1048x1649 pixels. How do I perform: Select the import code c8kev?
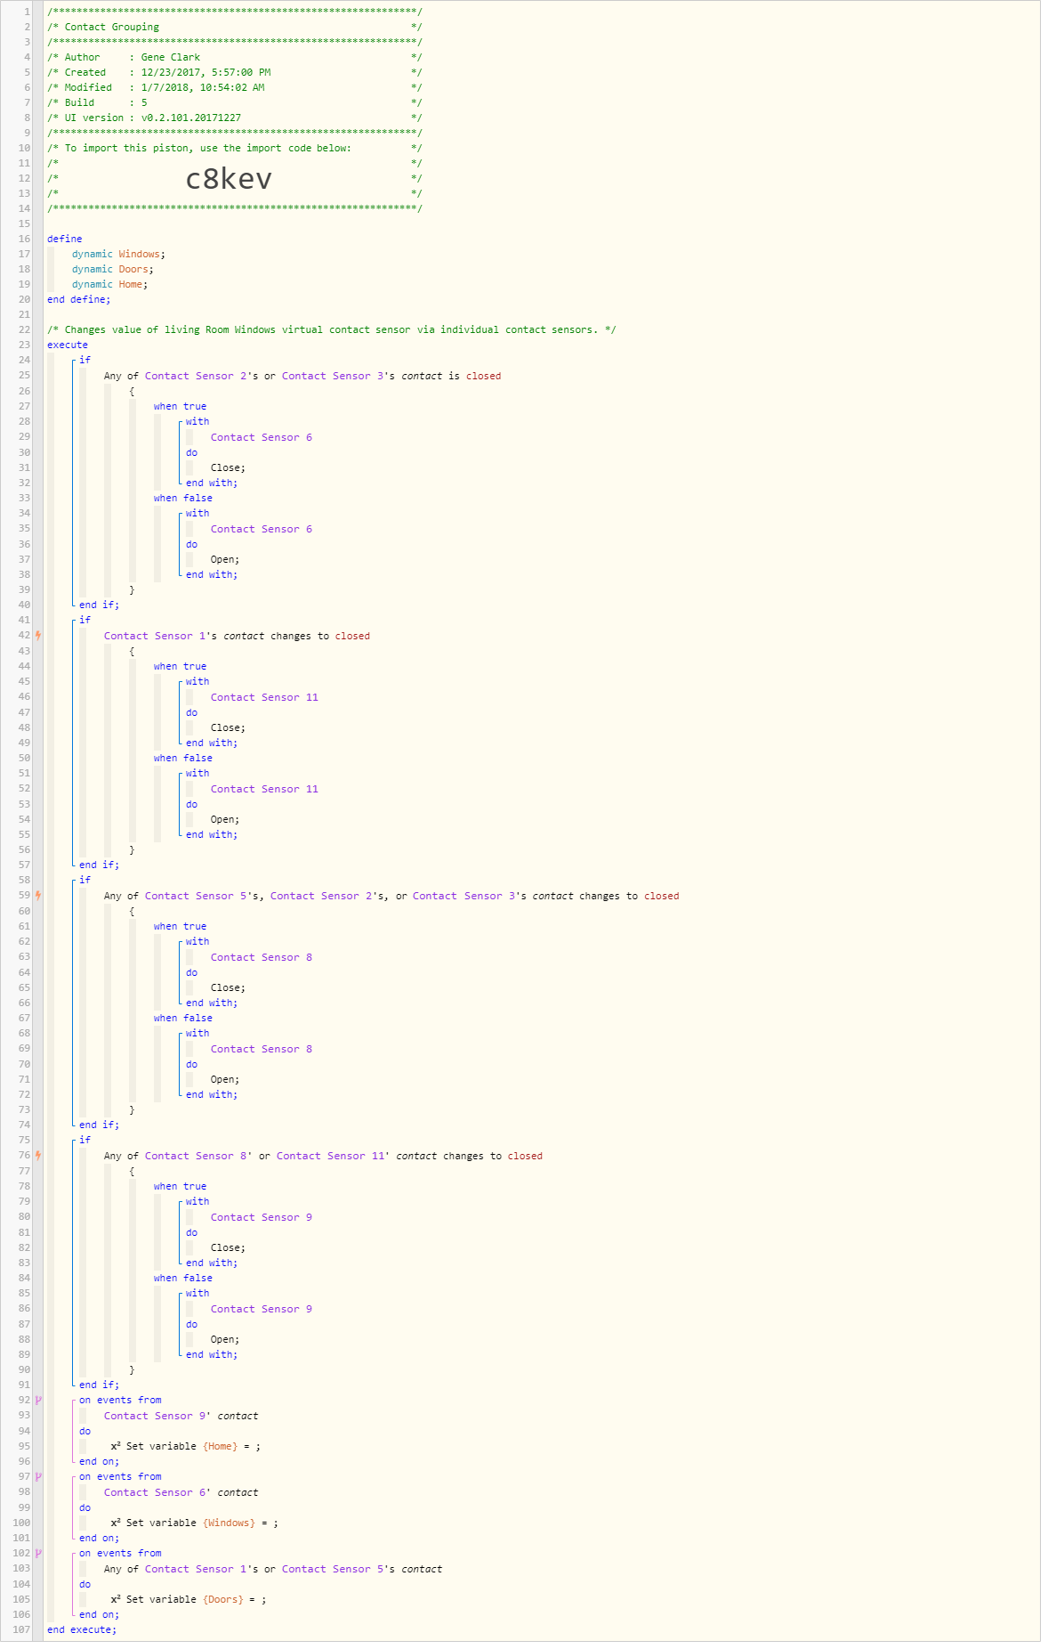[x=229, y=179]
